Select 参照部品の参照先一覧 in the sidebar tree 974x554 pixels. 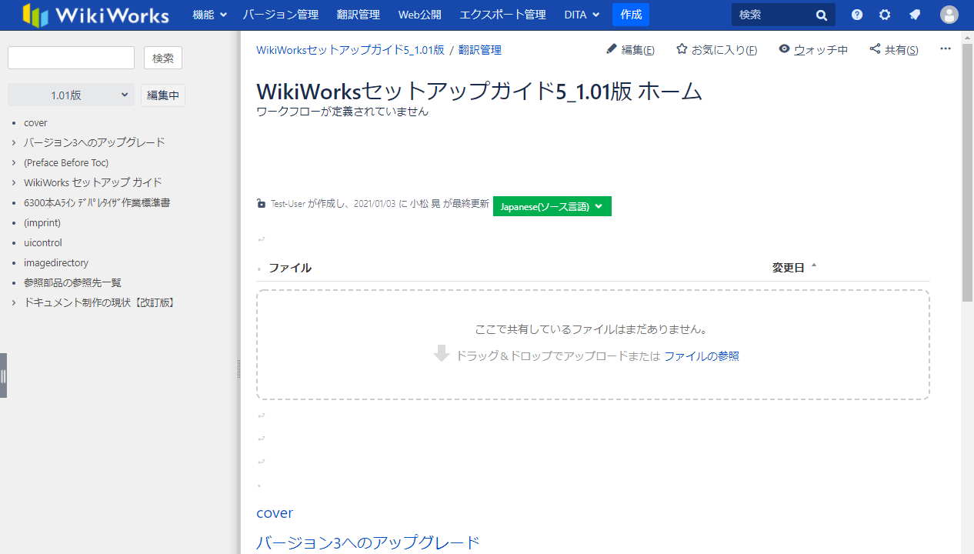(72, 282)
